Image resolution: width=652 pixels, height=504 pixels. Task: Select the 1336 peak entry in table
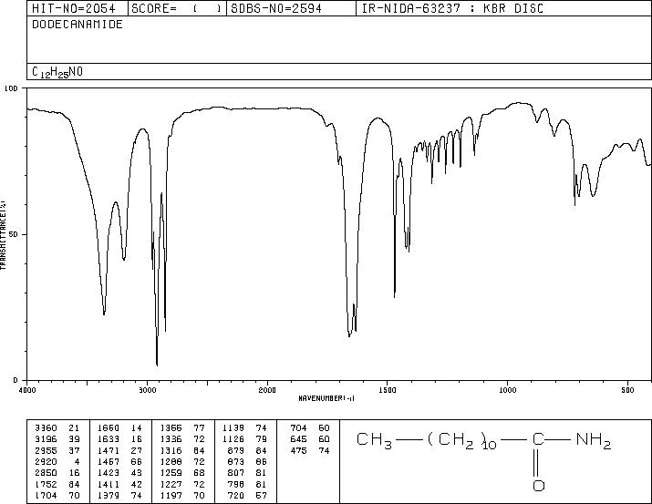[182, 439]
